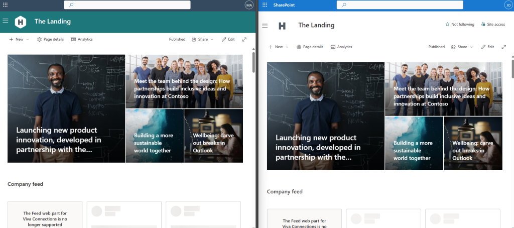Click right window vertical scrollbar thumb
Viewport: 514px width, 228px height.
point(512,68)
